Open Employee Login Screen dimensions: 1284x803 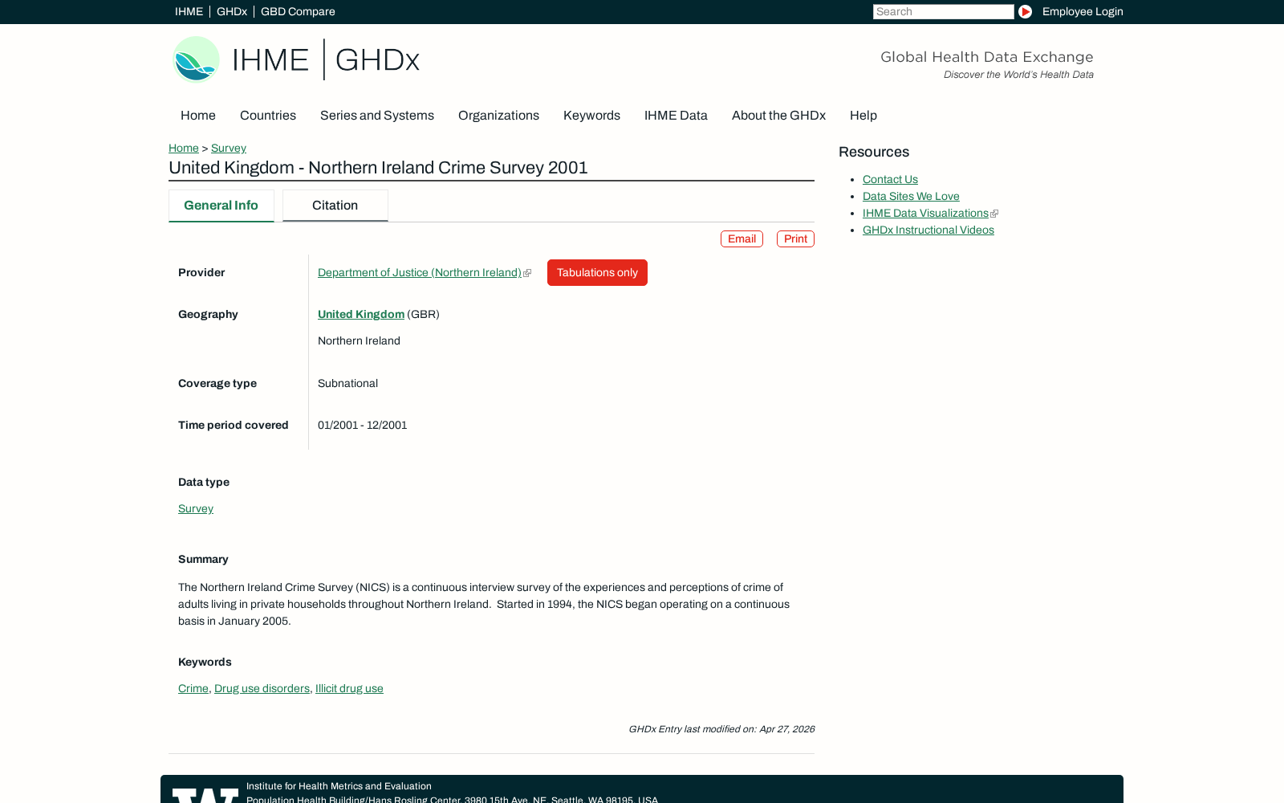tap(1083, 11)
